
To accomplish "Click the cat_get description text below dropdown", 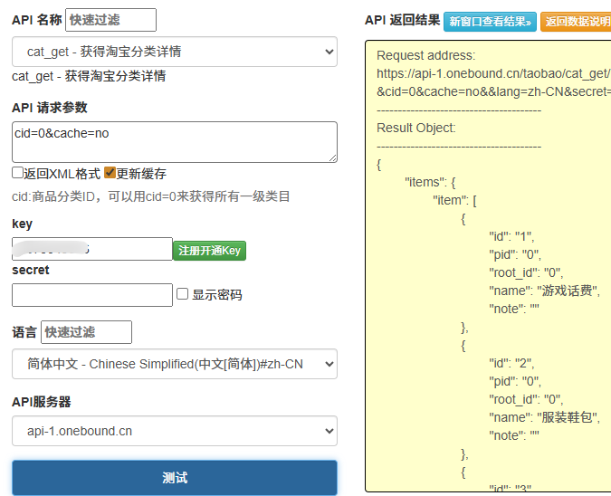I will pos(89,76).
